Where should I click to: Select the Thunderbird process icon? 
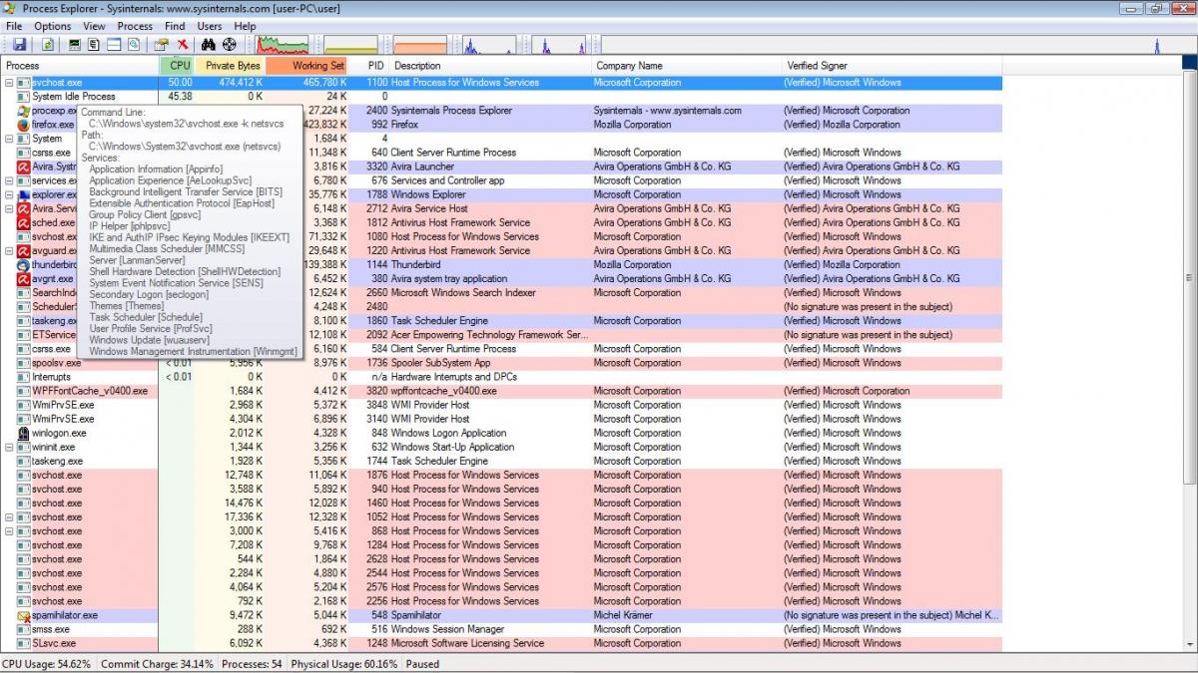click(24, 265)
